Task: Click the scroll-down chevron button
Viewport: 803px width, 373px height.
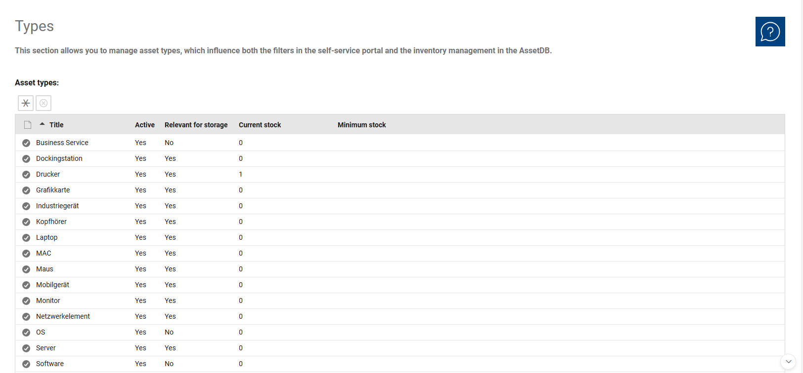Action: [x=788, y=362]
